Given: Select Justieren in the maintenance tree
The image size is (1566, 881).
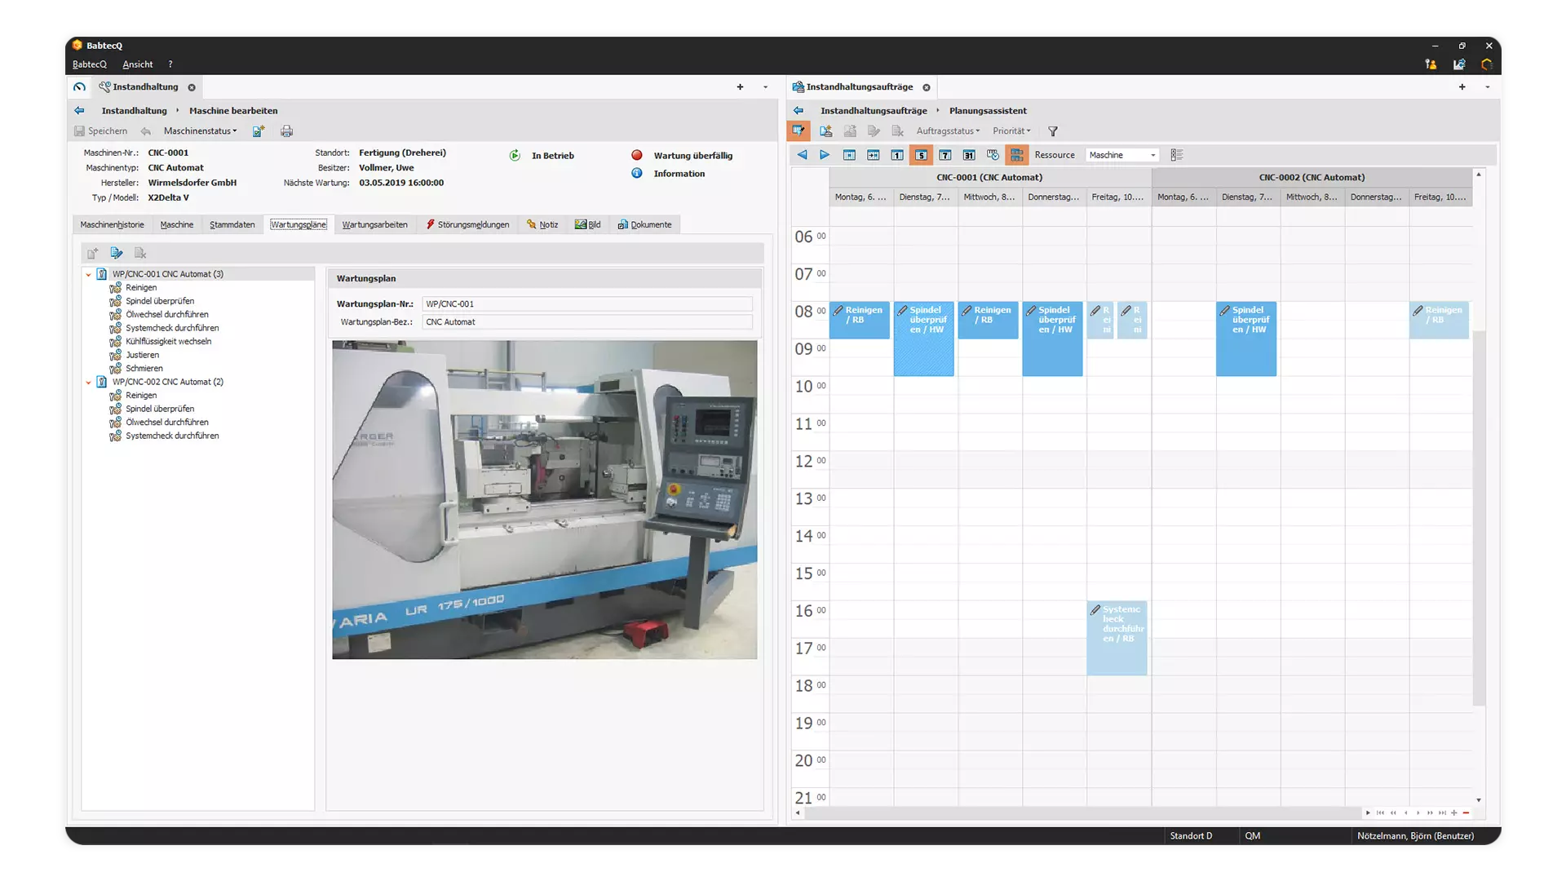Looking at the screenshot, I should pyautogui.click(x=142, y=355).
